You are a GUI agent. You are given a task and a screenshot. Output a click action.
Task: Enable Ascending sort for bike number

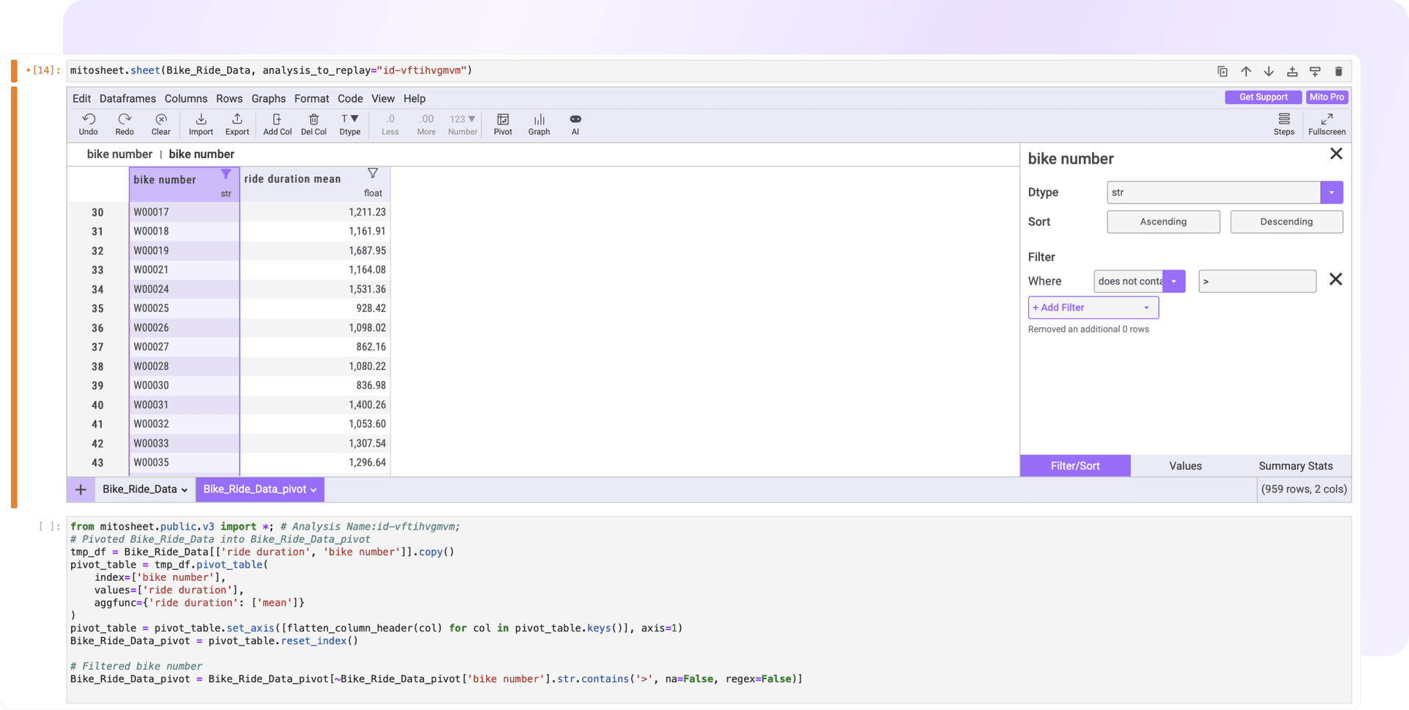point(1162,222)
